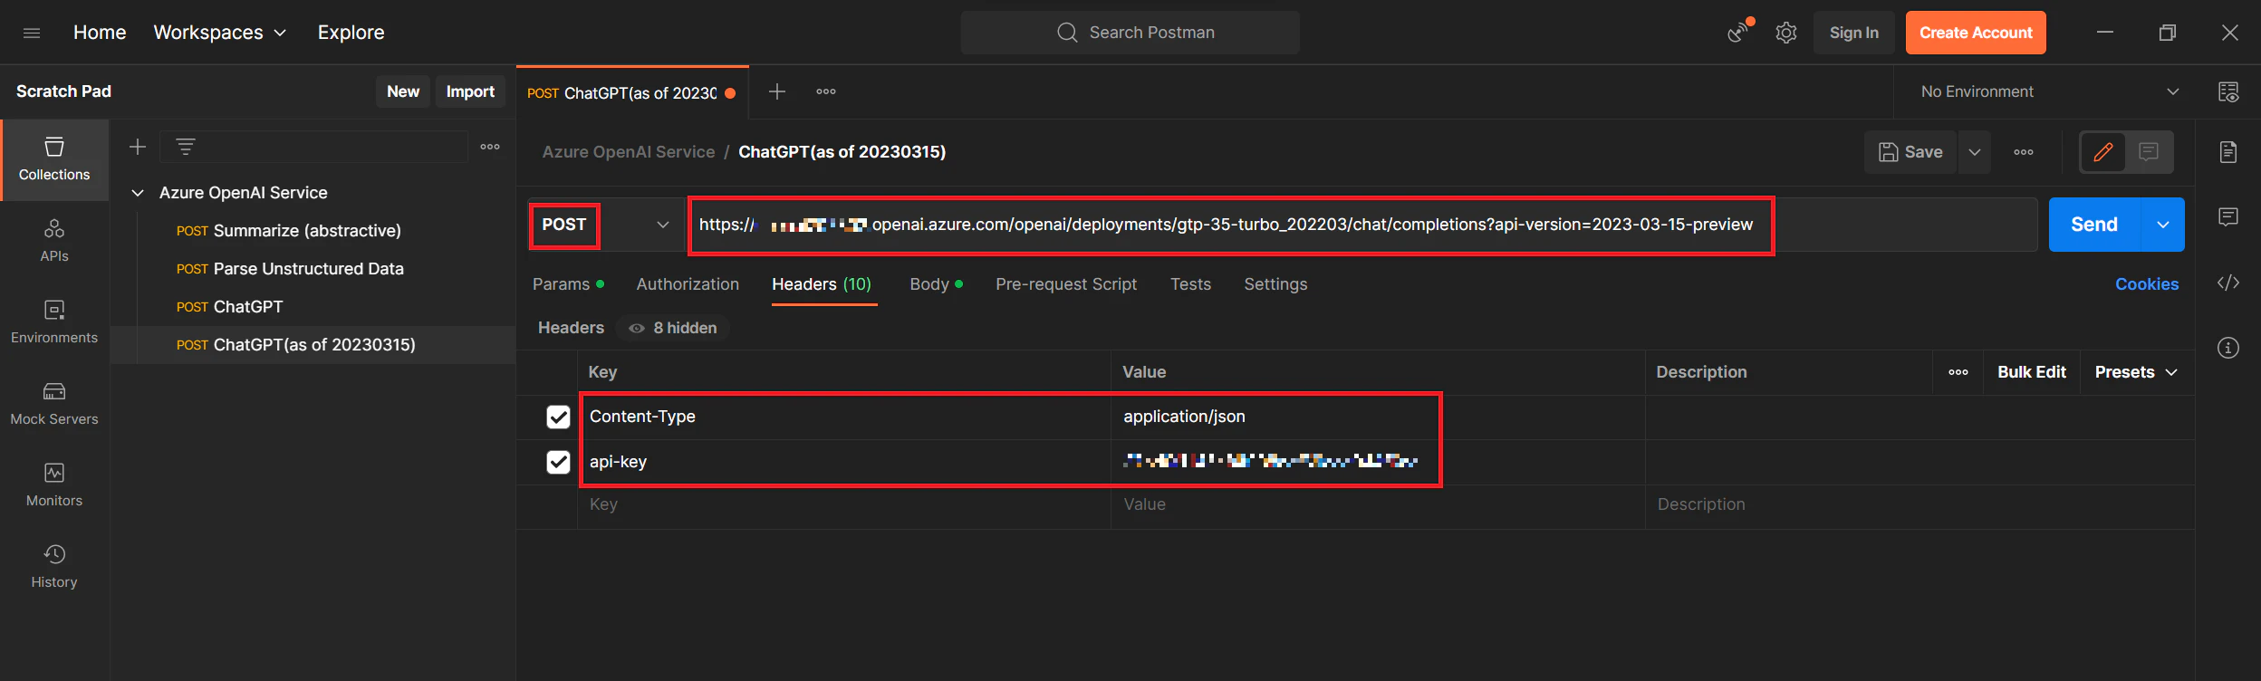Open the Collections sidebar panel
Image resolution: width=2261 pixels, height=681 pixels.
54,159
